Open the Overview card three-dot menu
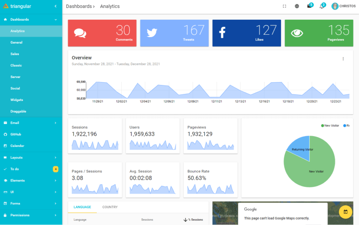 click(343, 59)
